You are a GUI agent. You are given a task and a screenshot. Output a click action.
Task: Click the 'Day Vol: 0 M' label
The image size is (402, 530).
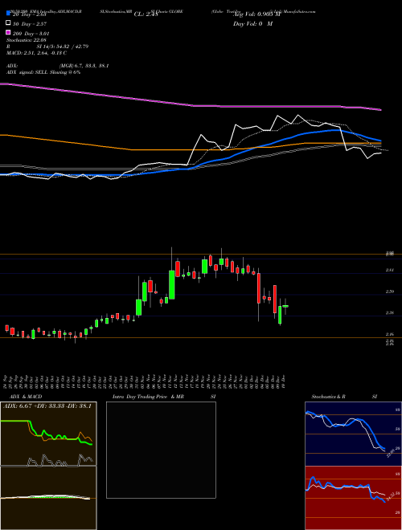click(x=252, y=23)
